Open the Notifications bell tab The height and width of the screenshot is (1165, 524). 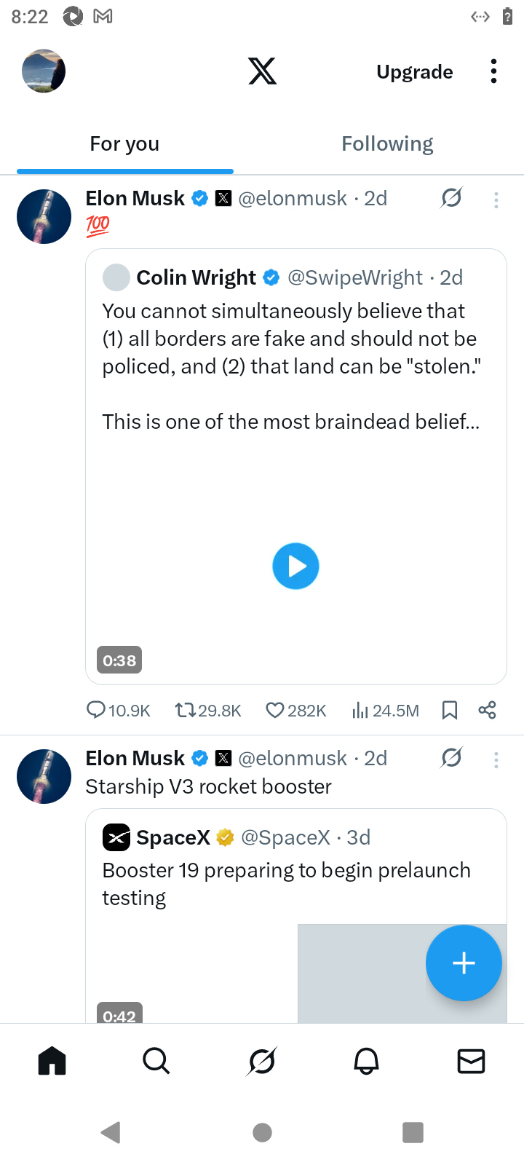tap(366, 1061)
